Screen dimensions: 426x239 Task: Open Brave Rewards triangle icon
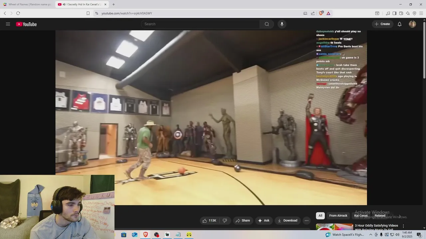click(328, 13)
